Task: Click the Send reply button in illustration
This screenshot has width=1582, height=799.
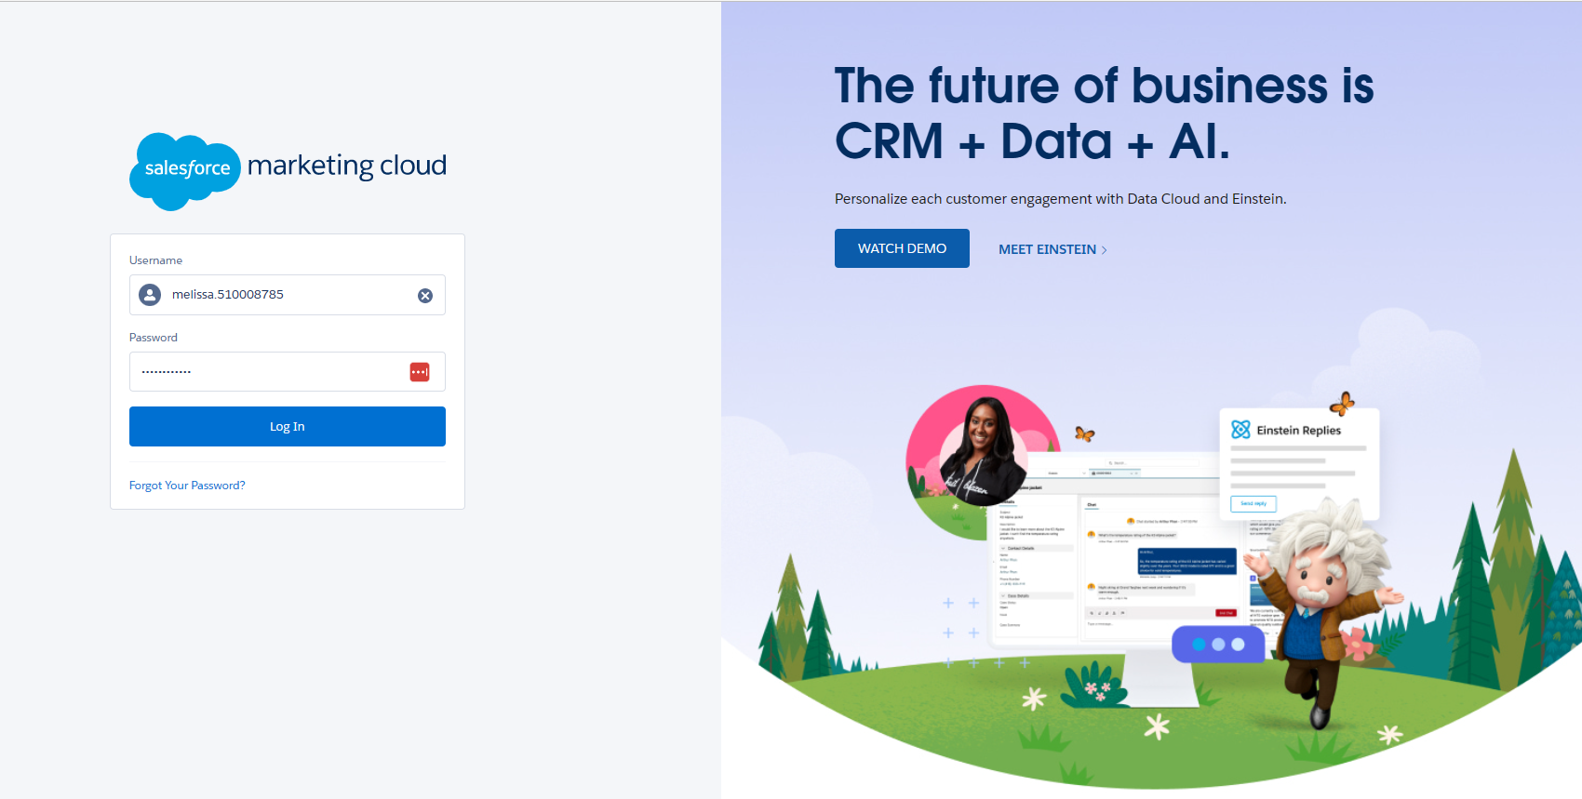Action: 1253,503
